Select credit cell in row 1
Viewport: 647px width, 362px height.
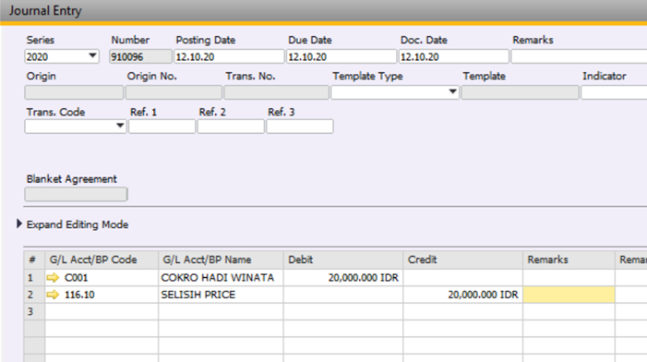[463, 278]
